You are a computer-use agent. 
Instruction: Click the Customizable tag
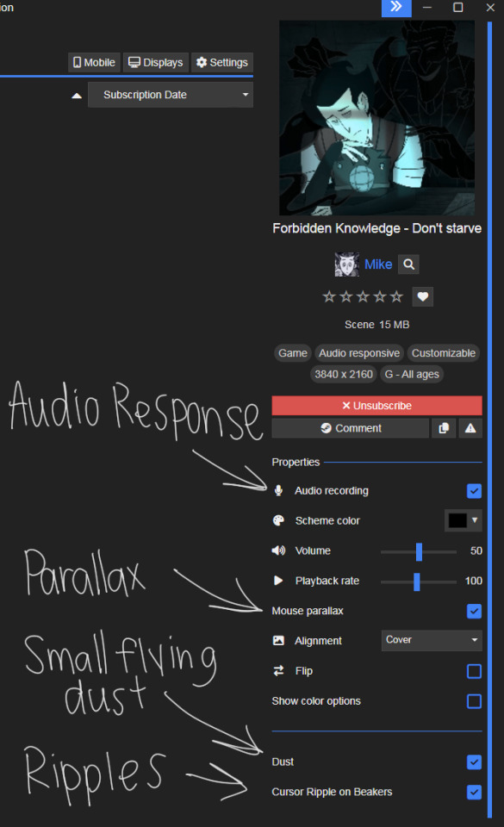444,353
